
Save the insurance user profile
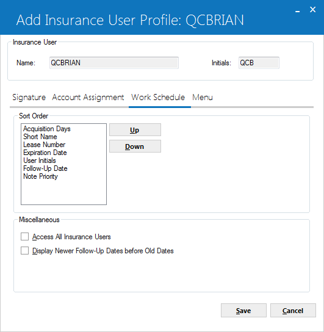[243, 311]
